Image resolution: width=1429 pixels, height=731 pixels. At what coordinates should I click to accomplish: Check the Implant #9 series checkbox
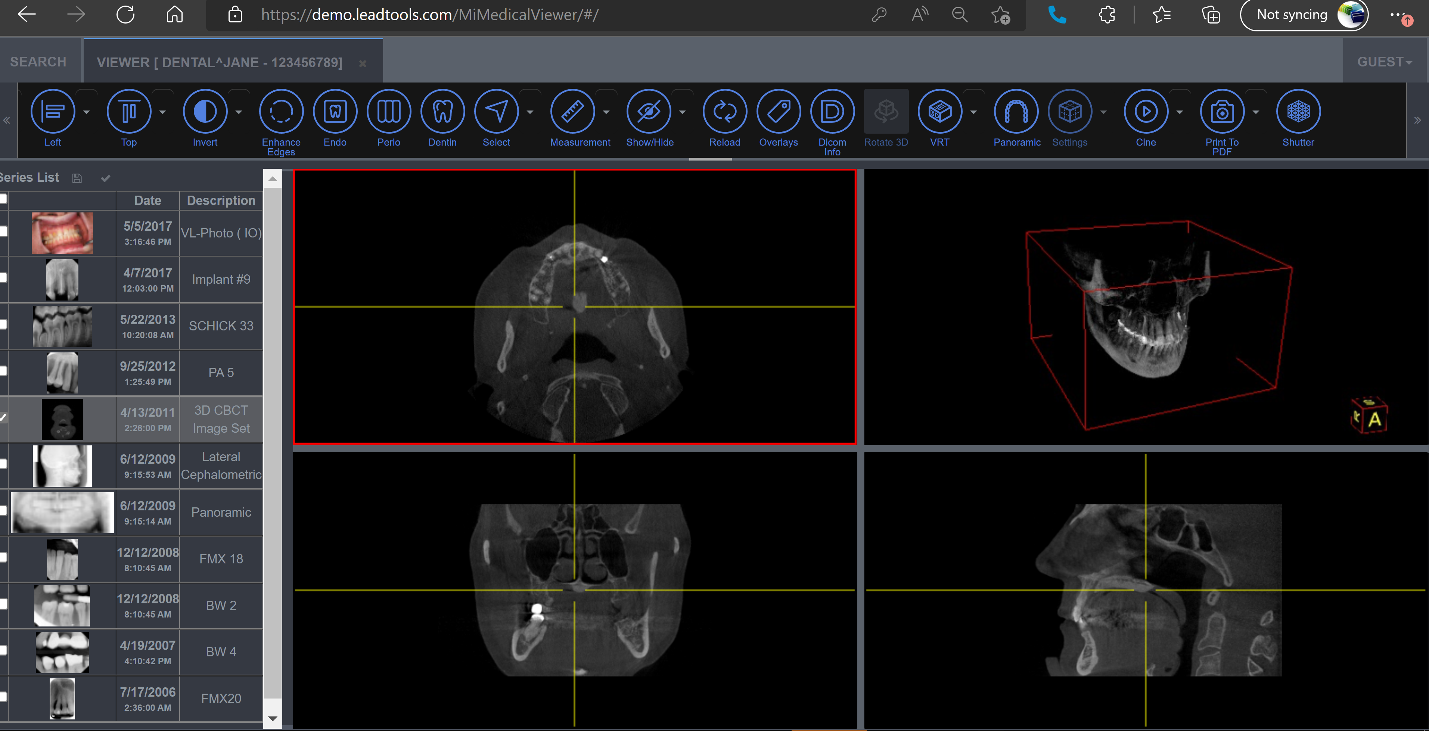click(x=3, y=278)
